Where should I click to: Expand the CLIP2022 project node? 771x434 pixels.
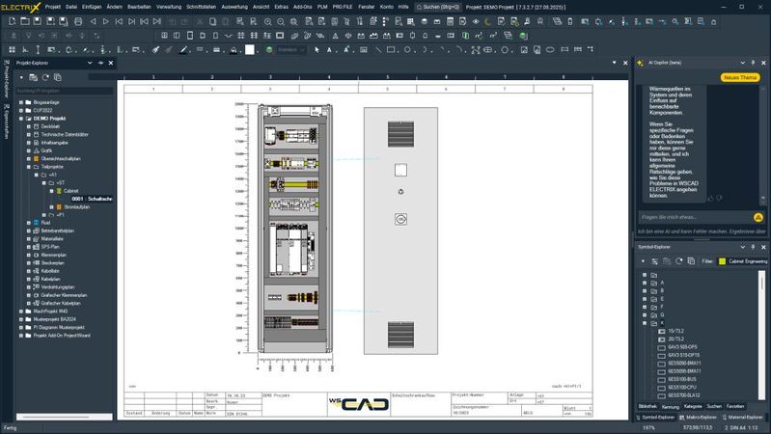[21, 110]
